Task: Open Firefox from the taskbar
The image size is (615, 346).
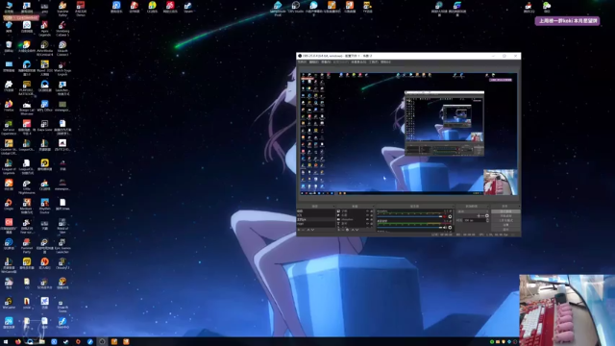Action: (18, 342)
